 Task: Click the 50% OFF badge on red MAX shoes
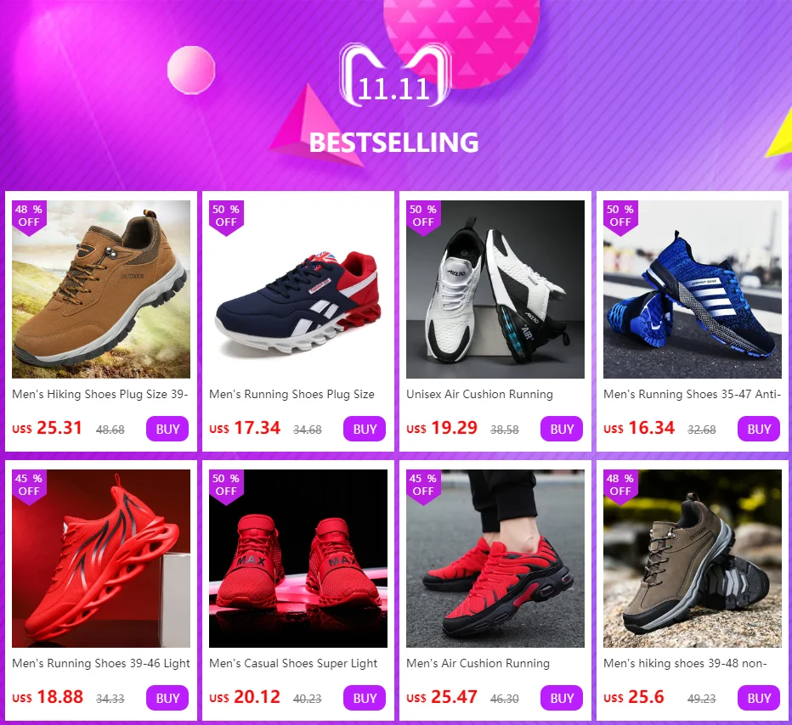pyautogui.click(x=226, y=487)
